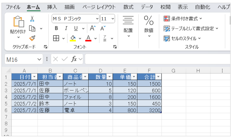Switch to the 描画 tab

(69, 7)
